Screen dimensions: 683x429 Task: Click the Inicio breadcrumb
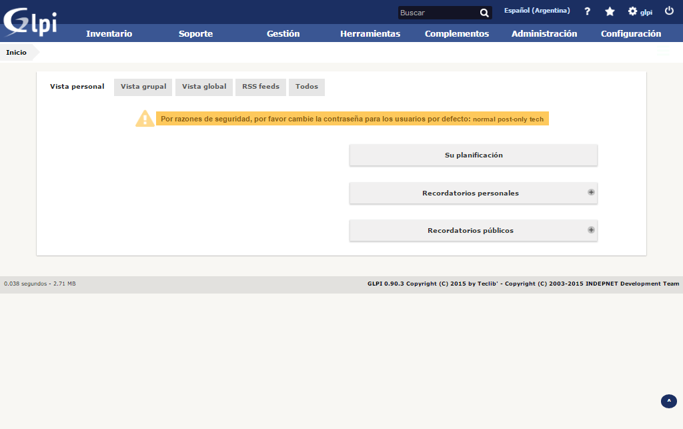(17, 53)
